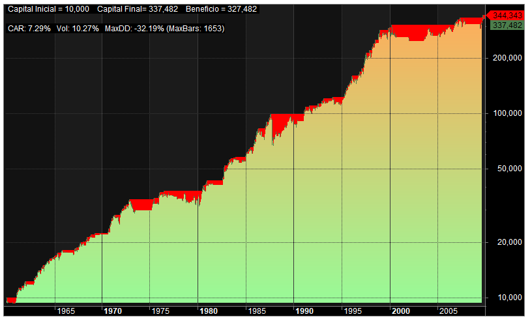Click the red 344,343 value label
530x321 pixels.
click(507, 15)
